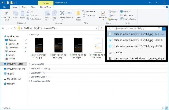This screenshot has width=169, height=110.
Task: Switch to the Share tab
Action: [24, 7]
